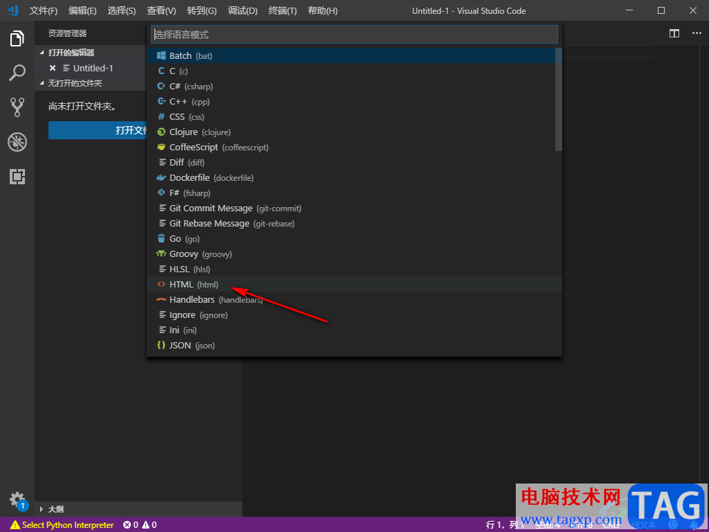Open the Search view in activity bar
709x532 pixels.
point(17,72)
